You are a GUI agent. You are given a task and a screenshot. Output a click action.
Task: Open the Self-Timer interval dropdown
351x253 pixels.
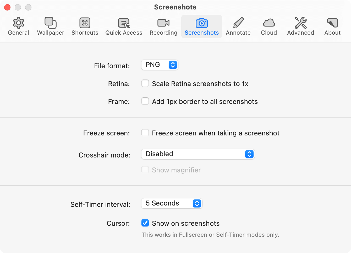172,203
